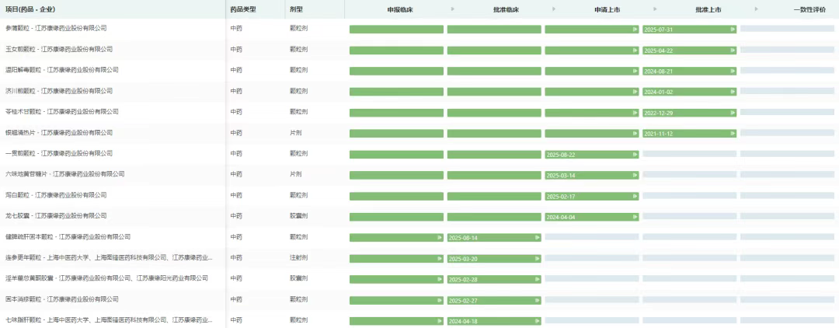
Task: Click the 2025-02-17 application progress bar
Action: tap(592, 197)
